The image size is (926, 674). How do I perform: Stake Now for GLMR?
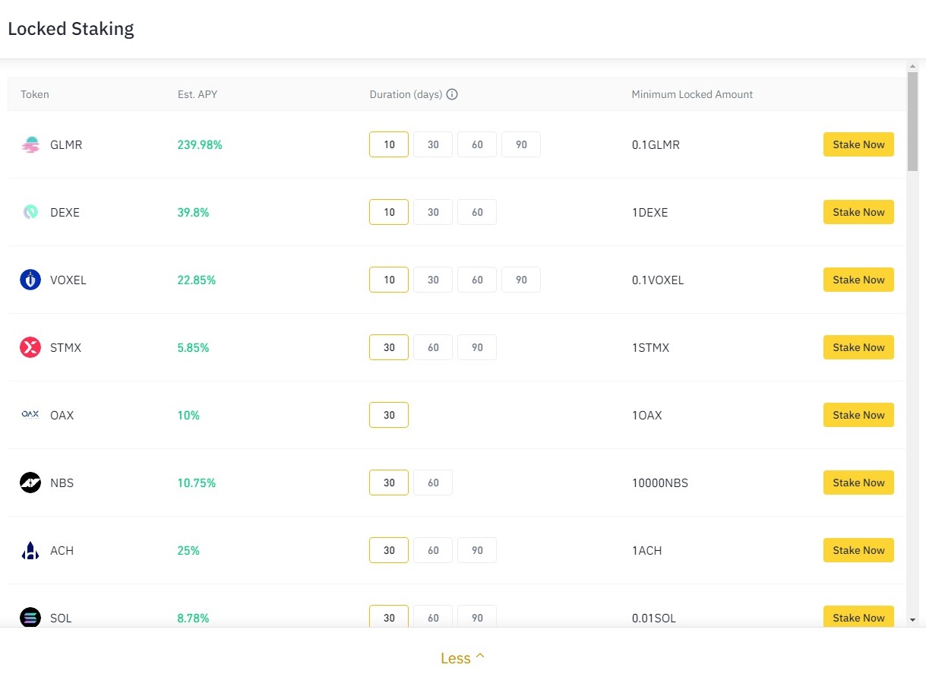click(858, 144)
